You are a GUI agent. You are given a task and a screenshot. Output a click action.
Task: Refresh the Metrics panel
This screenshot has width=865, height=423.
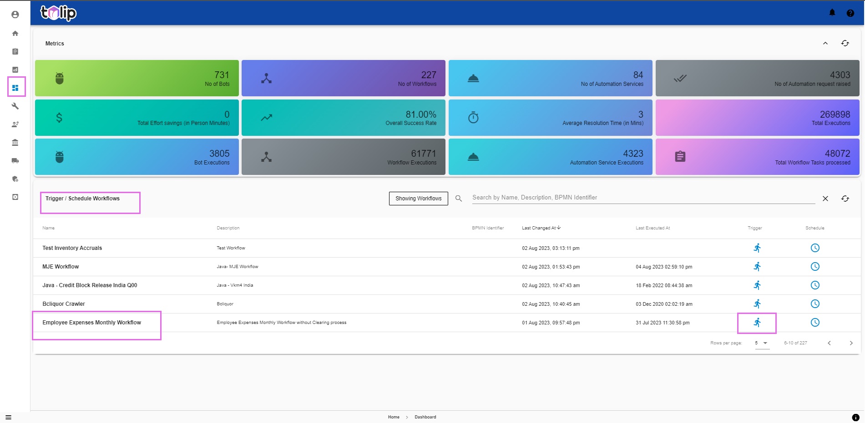(845, 43)
